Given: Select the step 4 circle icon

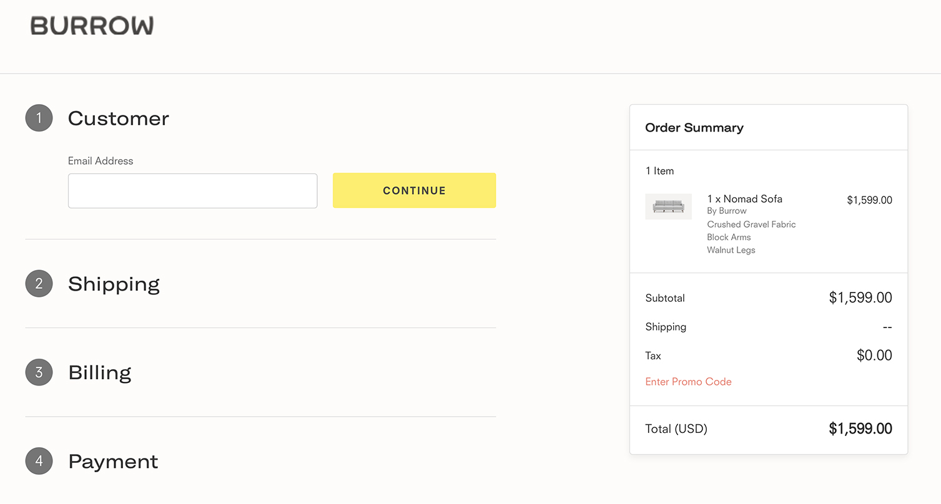Looking at the screenshot, I should 39,461.
